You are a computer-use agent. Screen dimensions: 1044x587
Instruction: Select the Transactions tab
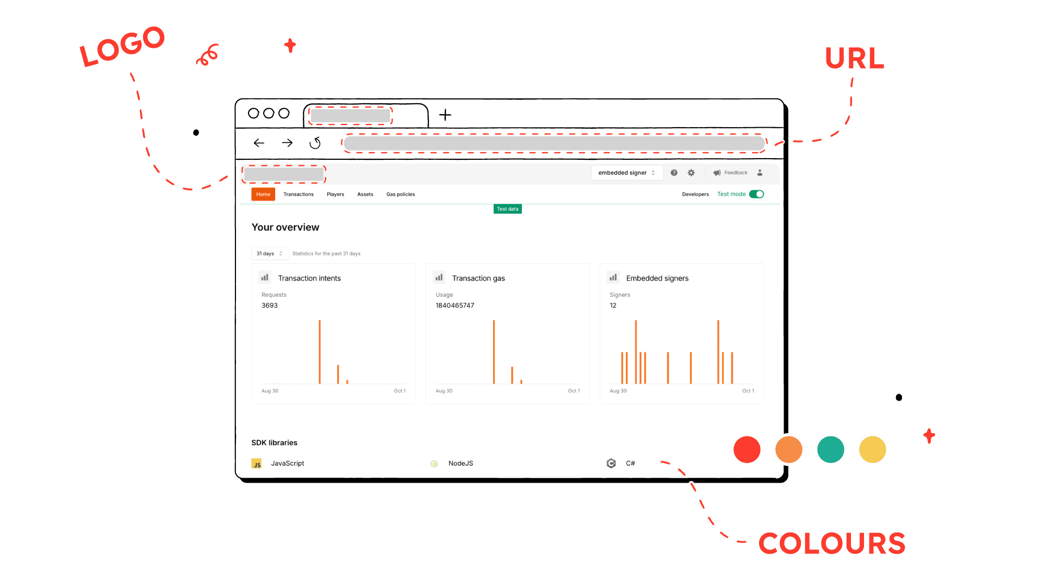pos(297,194)
